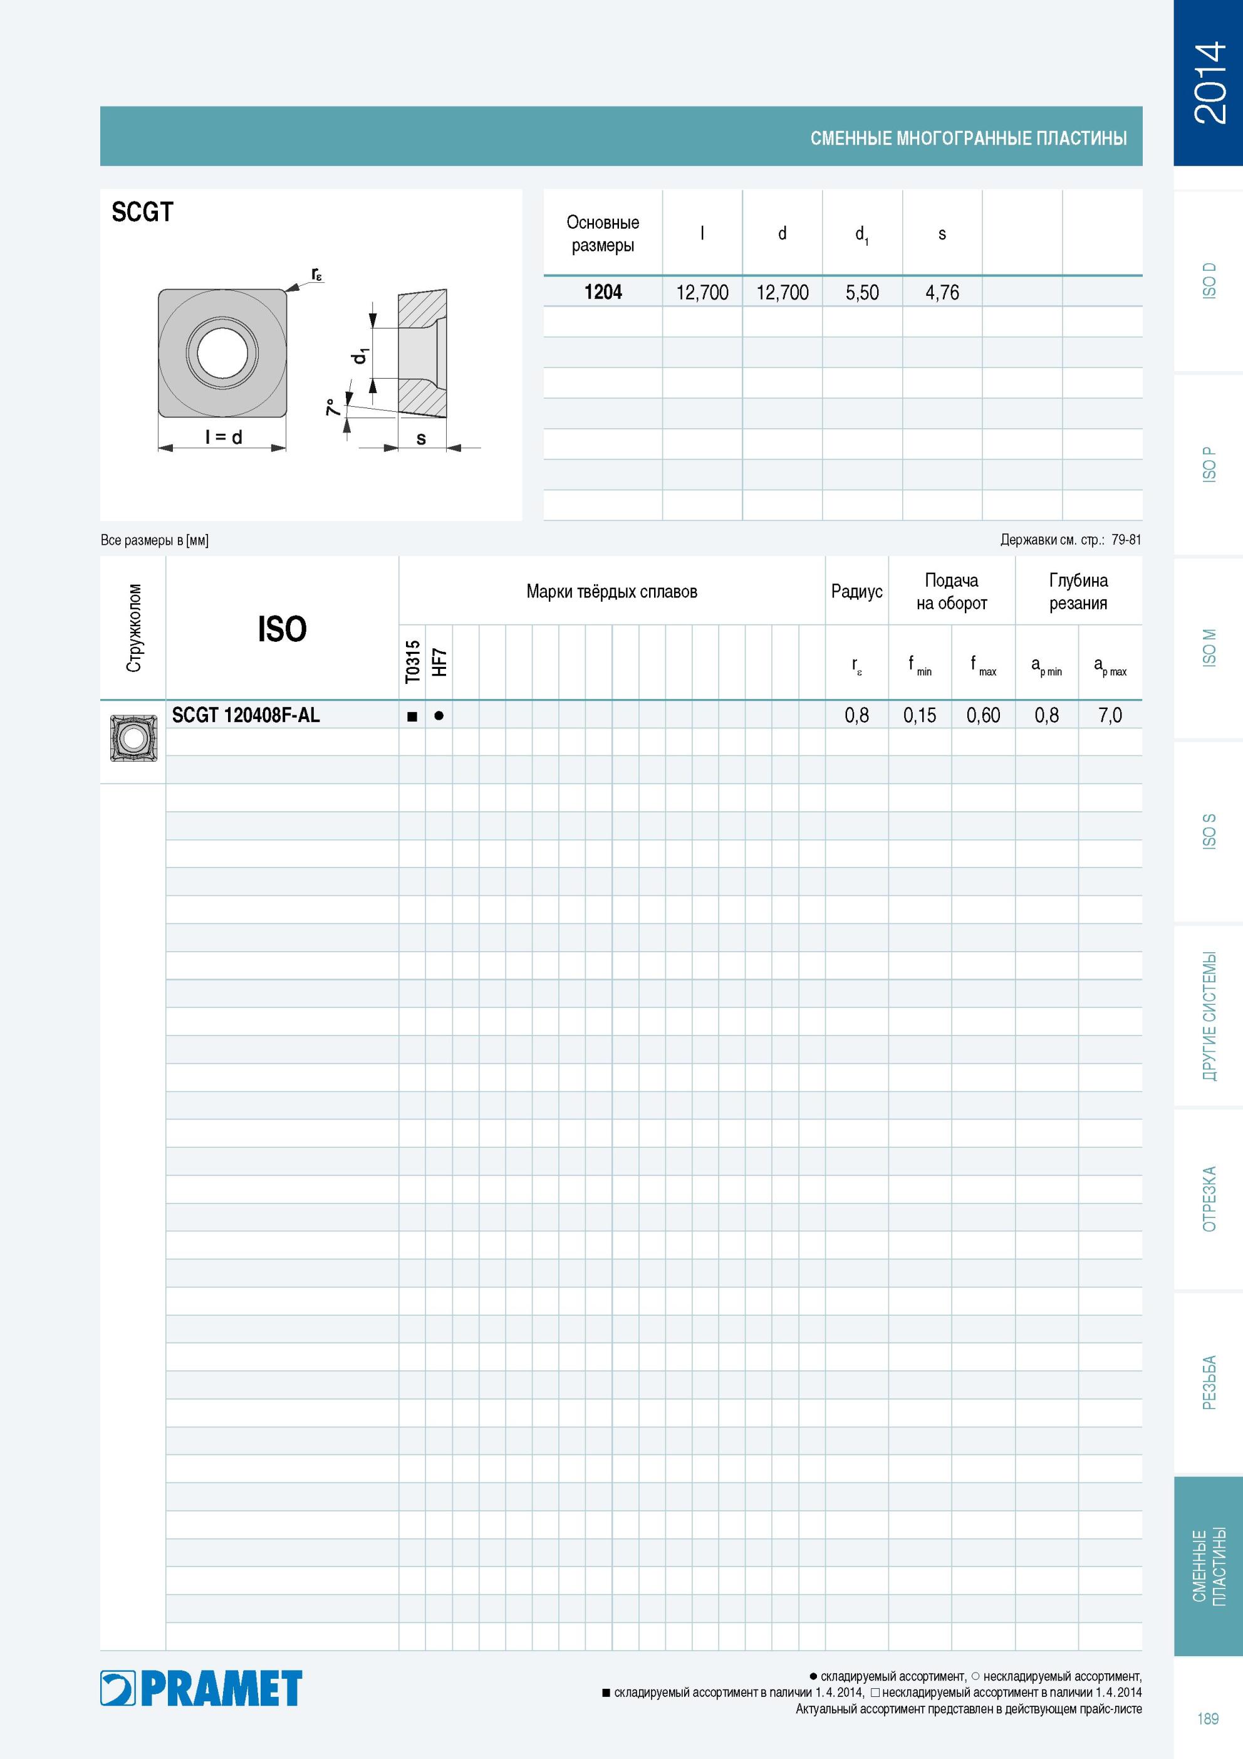Screen dimensions: 1243x1759
Task: Click page number 189
Action: point(1208,1718)
